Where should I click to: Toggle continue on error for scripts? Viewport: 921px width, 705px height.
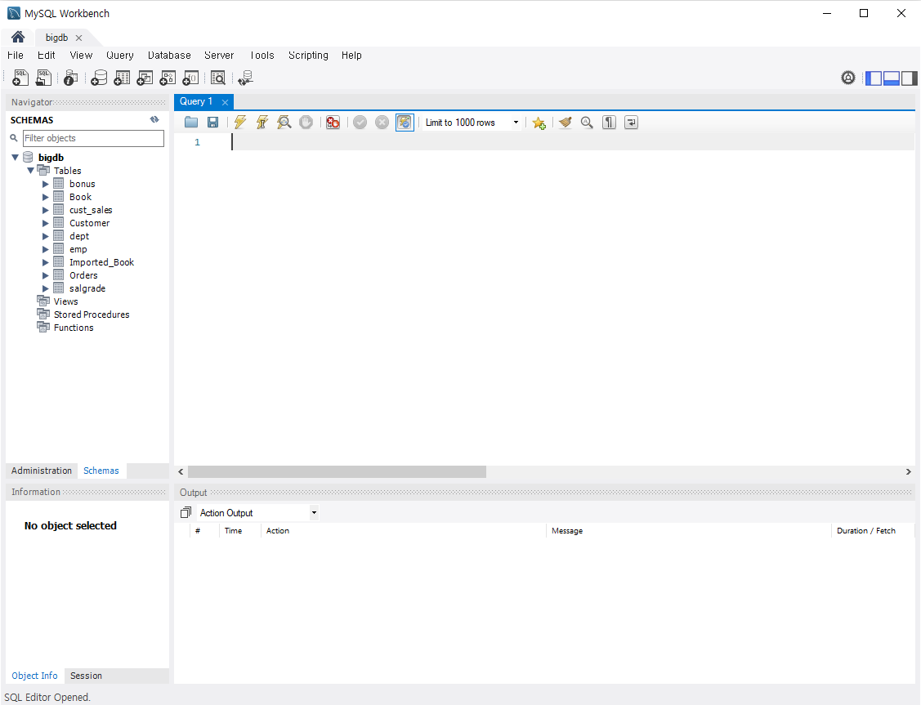(333, 122)
